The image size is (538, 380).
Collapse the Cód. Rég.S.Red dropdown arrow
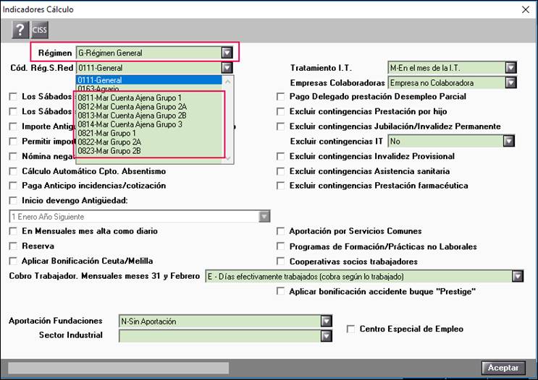227,67
